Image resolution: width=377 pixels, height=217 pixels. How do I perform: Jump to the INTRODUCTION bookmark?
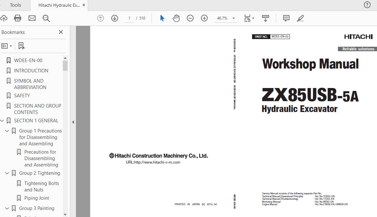(31, 70)
